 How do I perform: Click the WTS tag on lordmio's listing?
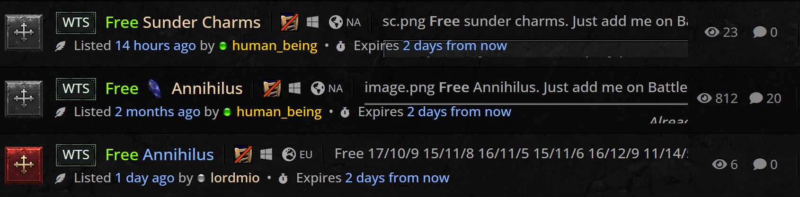[76, 155]
